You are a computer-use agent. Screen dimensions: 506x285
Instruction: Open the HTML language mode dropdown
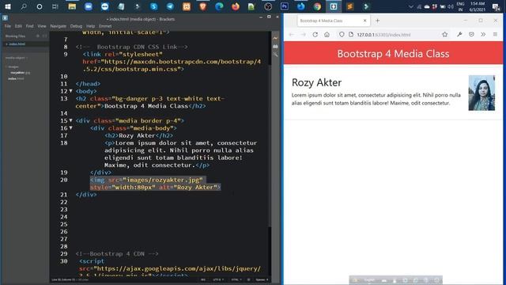236,279
